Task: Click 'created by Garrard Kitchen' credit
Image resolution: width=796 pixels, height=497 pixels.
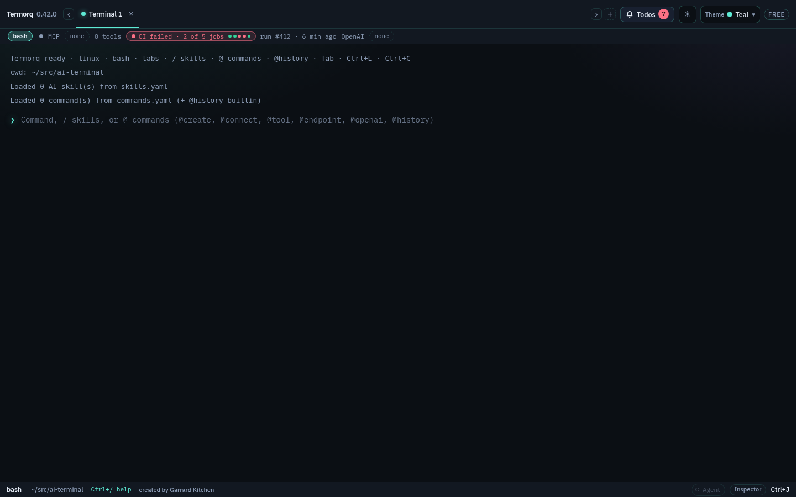Action: (176, 490)
